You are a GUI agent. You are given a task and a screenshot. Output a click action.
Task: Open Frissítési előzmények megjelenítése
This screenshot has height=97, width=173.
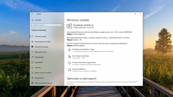84,62
